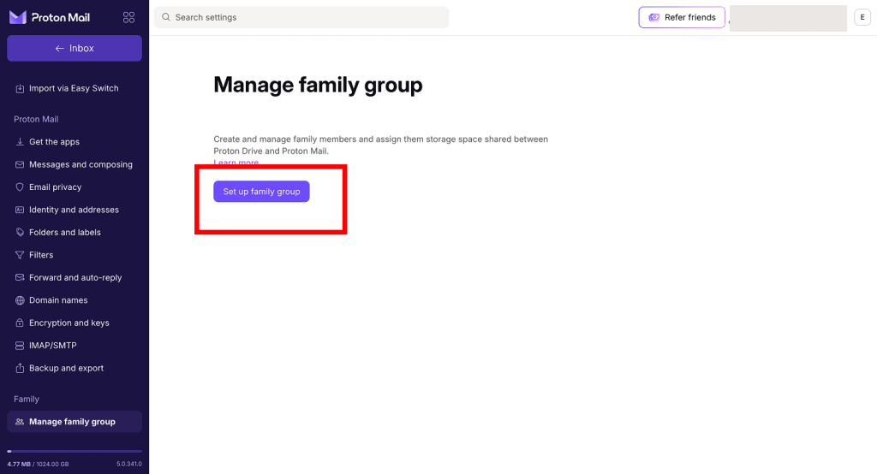The image size is (877, 474).
Task: Click the Email privacy shield icon
Action: click(x=20, y=187)
